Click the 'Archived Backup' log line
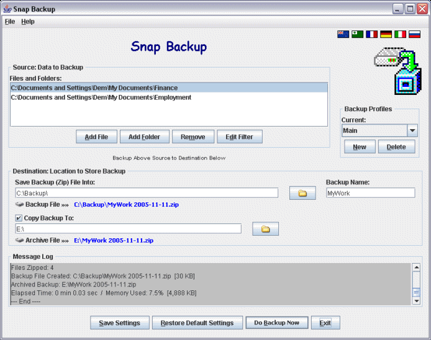 point(73,285)
